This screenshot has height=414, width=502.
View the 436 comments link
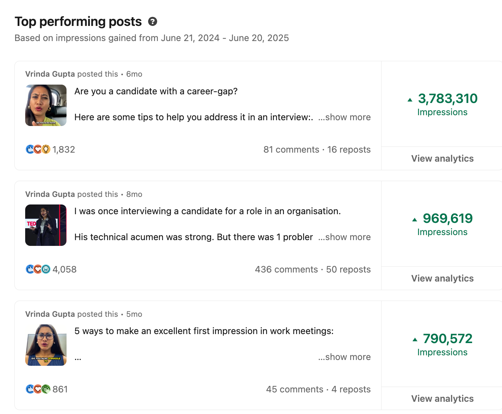pyautogui.click(x=286, y=270)
